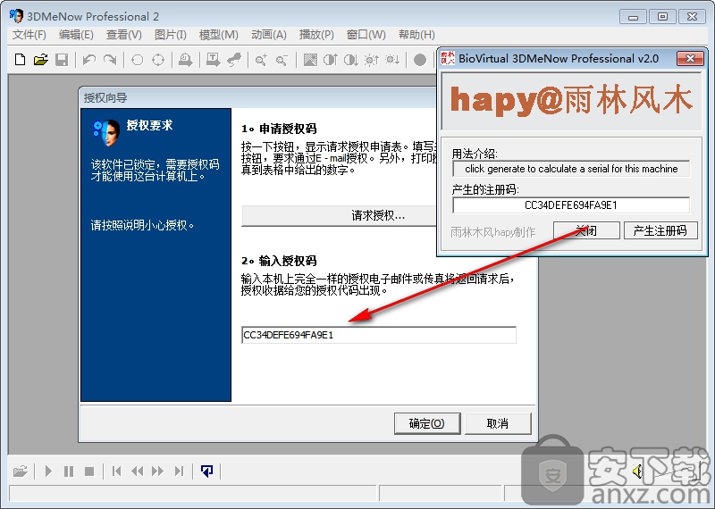
Task: Click the increase brightness sun icon
Action: point(371,60)
